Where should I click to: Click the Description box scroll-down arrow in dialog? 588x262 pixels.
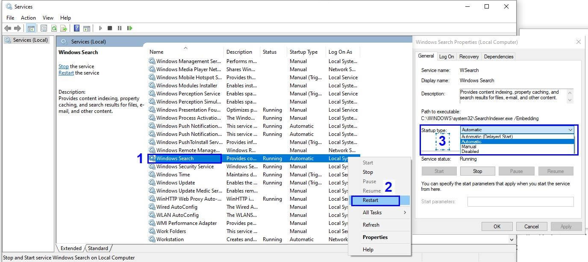point(569,100)
